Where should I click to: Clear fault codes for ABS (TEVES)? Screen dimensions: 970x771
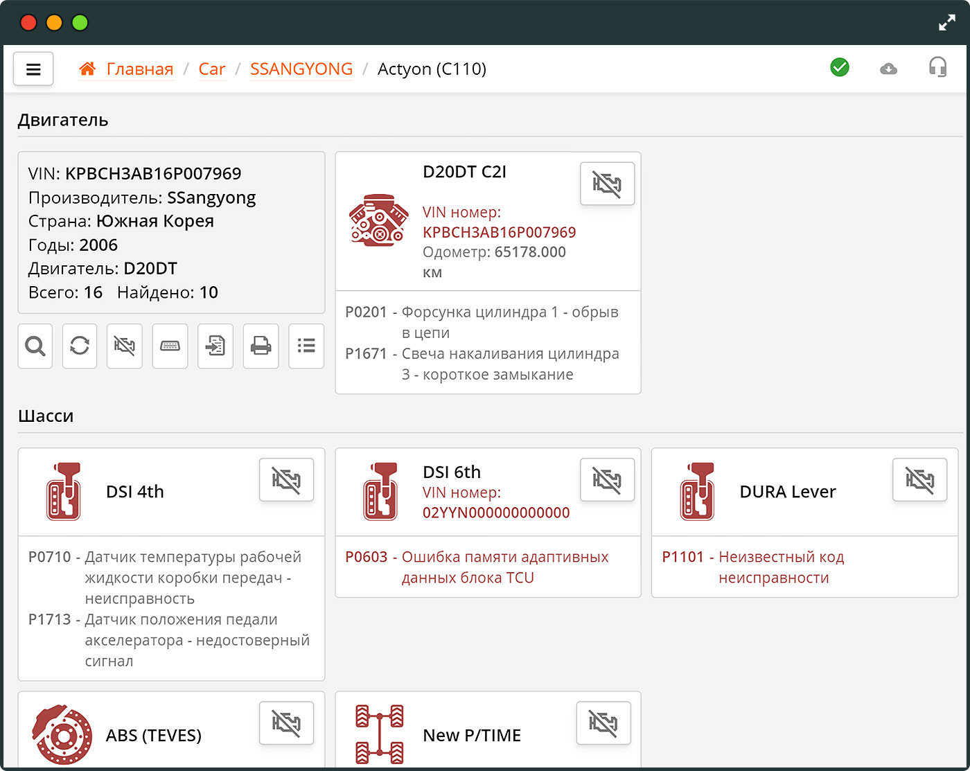[286, 723]
